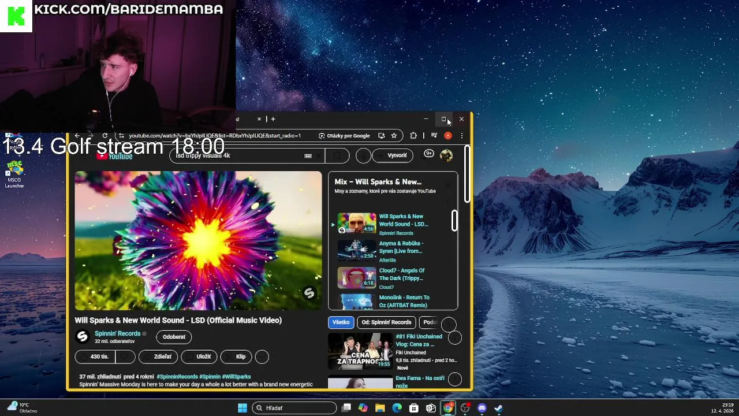Open the Spinnin' Records channel link
This screenshot has width=739, height=416.
coord(118,333)
